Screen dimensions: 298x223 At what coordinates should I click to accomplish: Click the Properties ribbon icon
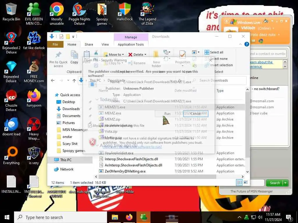pyautogui.click(x=182, y=58)
